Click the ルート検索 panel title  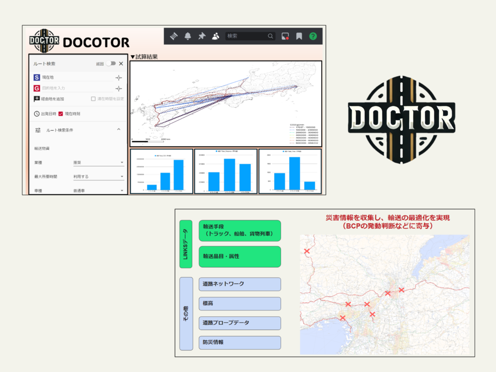pos(44,64)
